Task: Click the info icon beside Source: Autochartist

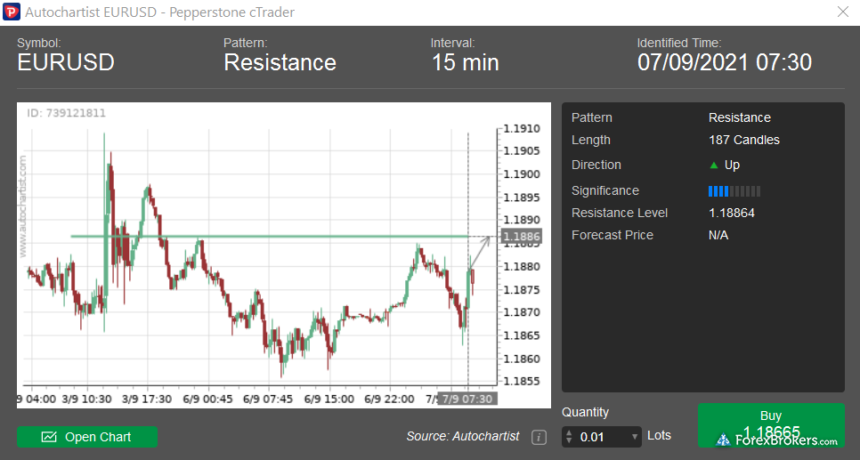Action: tap(539, 437)
